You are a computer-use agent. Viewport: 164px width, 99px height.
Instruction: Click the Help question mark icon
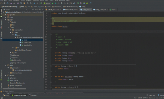click(91, 3)
